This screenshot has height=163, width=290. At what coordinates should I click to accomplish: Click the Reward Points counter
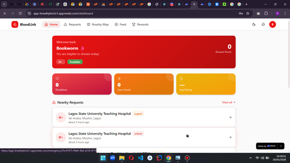(x=223, y=49)
